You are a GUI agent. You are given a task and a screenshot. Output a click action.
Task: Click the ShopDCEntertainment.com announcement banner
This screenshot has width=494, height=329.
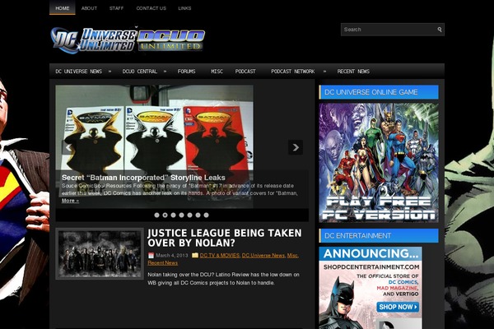click(x=370, y=288)
